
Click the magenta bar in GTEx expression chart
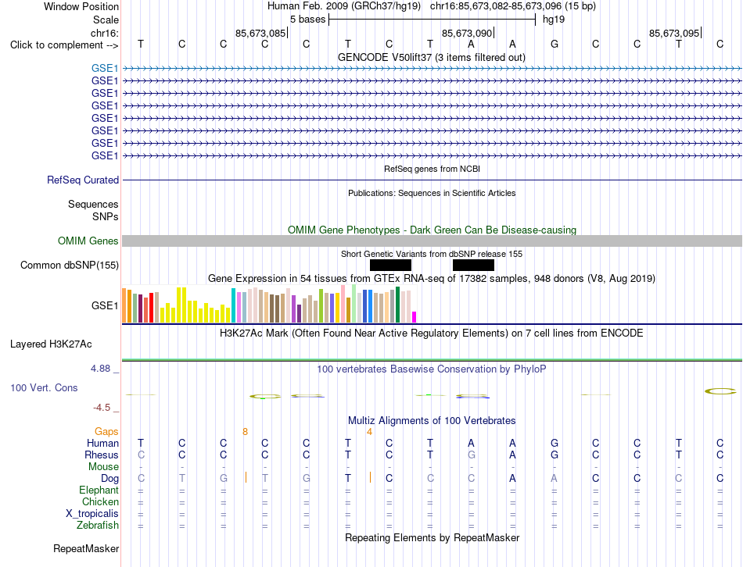point(415,316)
